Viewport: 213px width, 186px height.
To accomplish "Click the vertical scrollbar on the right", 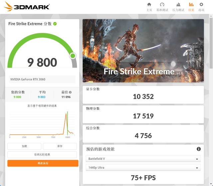I will click(211, 44).
